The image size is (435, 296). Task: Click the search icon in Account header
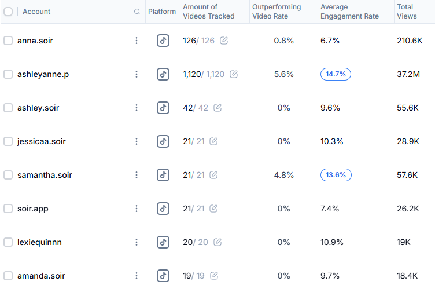pos(137,12)
